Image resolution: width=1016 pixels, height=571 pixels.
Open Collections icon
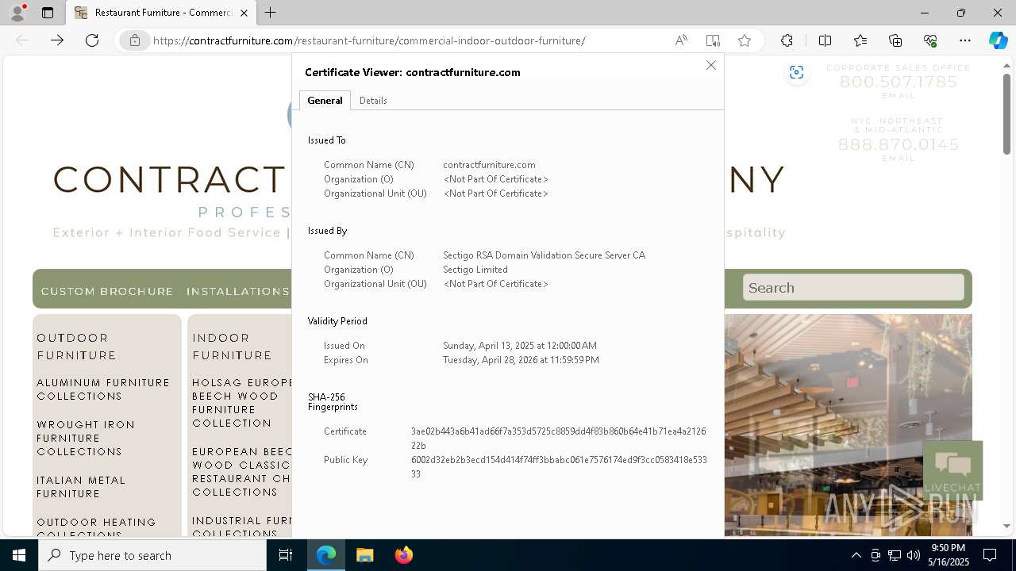(895, 40)
